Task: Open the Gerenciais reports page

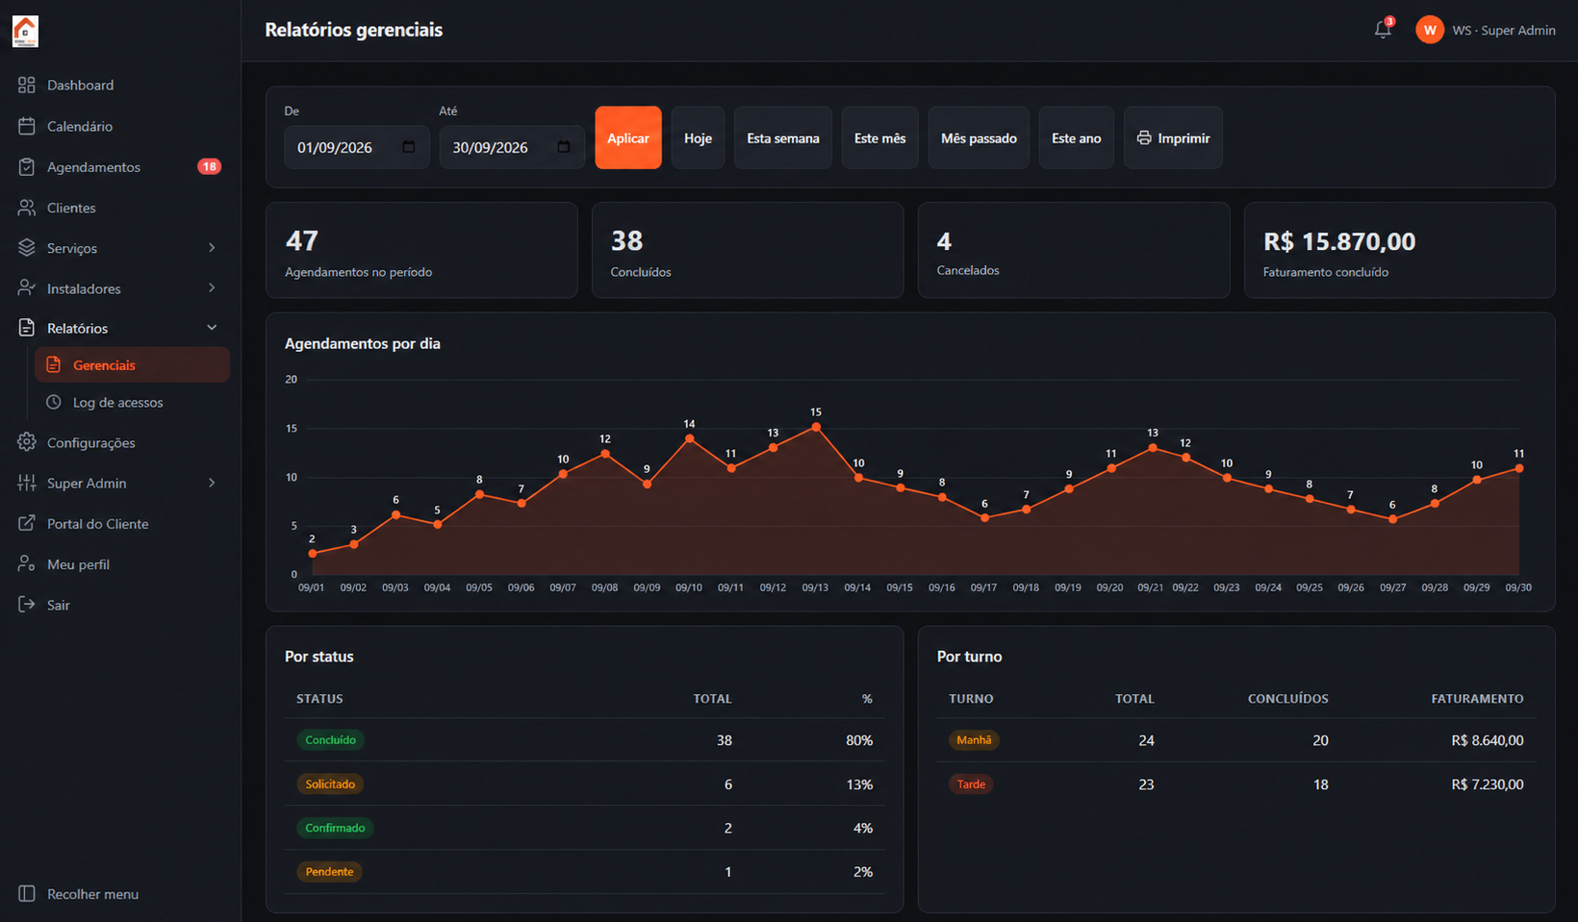Action: coord(133,365)
